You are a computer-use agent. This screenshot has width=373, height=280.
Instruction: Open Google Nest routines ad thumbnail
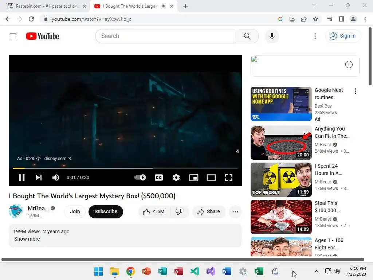click(281, 104)
